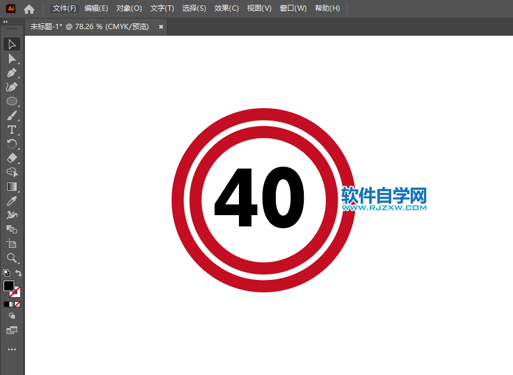Choose the Ellipse shape tool
Screen dimensions: 513x375
pyautogui.click(x=12, y=101)
